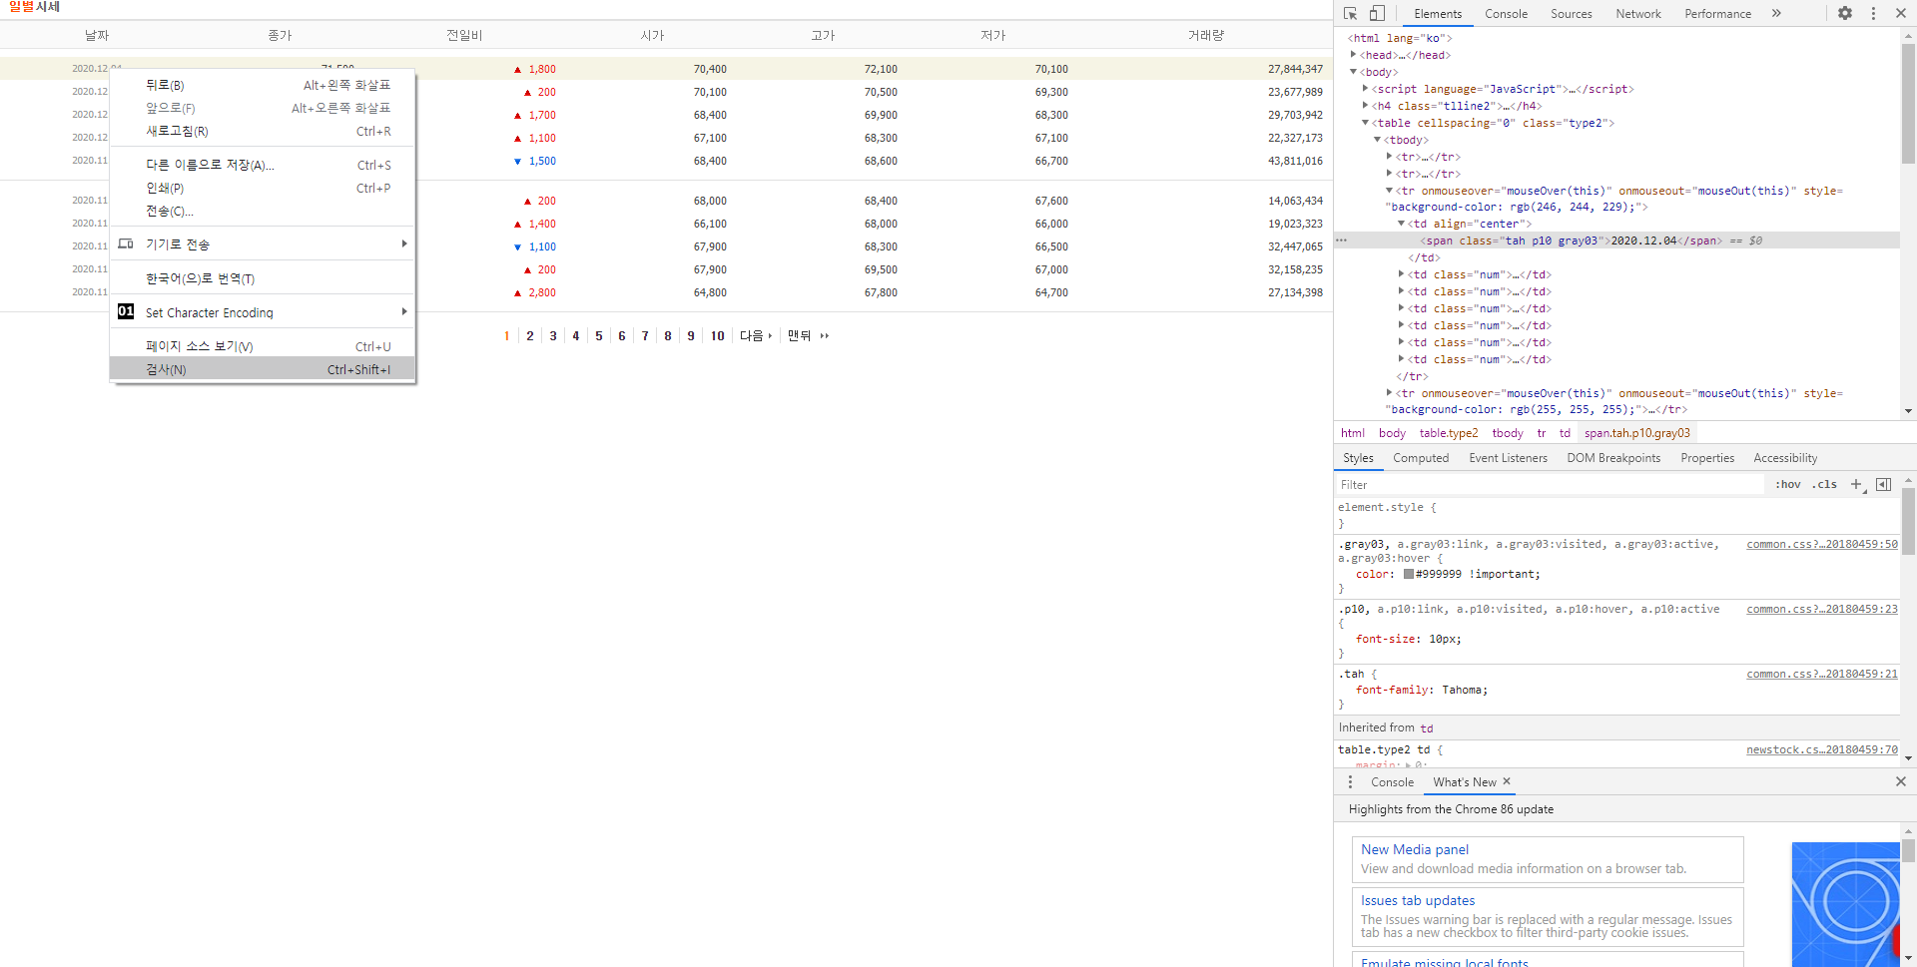Screen dimensions: 1917x967
Task: Select table.type2 in the breadcrumb bar
Action: point(1449,433)
